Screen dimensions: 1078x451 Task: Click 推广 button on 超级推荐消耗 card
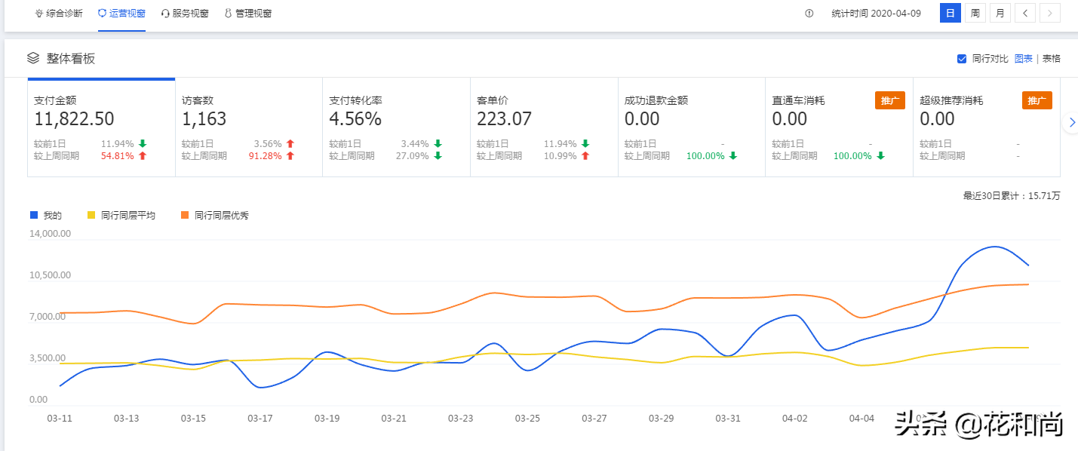tap(1037, 100)
